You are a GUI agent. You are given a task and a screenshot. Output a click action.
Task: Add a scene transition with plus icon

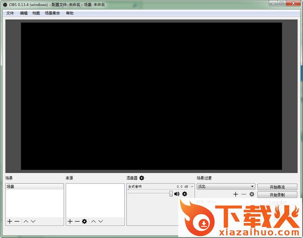[235, 194]
